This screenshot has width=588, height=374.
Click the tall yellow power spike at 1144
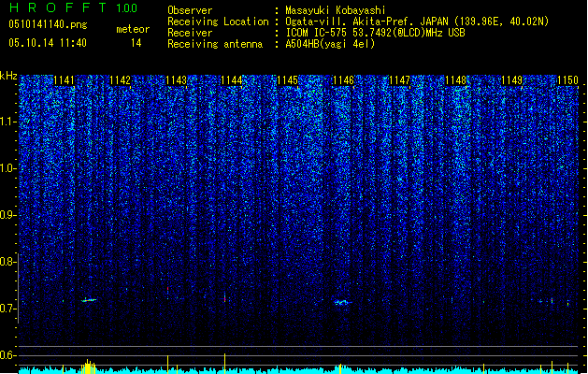(x=224, y=364)
